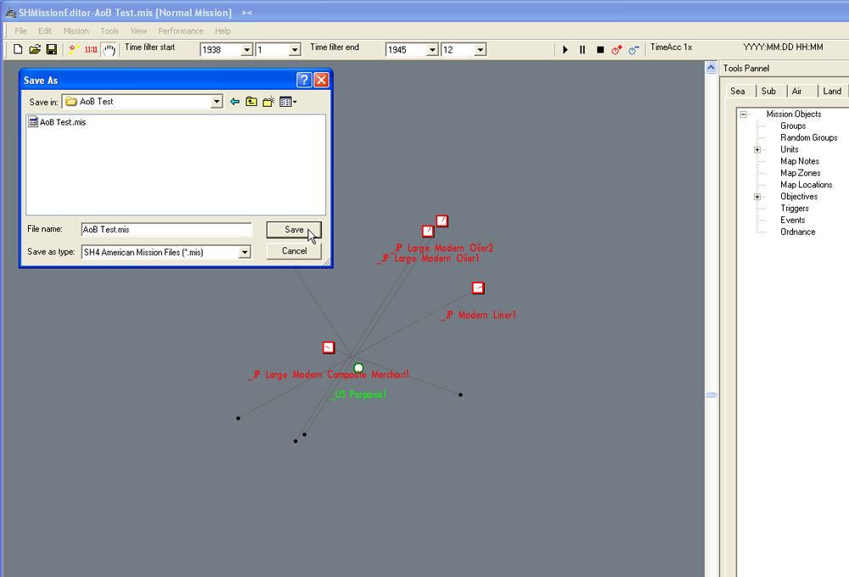Create a new folder in Save As dialog
849x577 pixels.
[x=269, y=102]
